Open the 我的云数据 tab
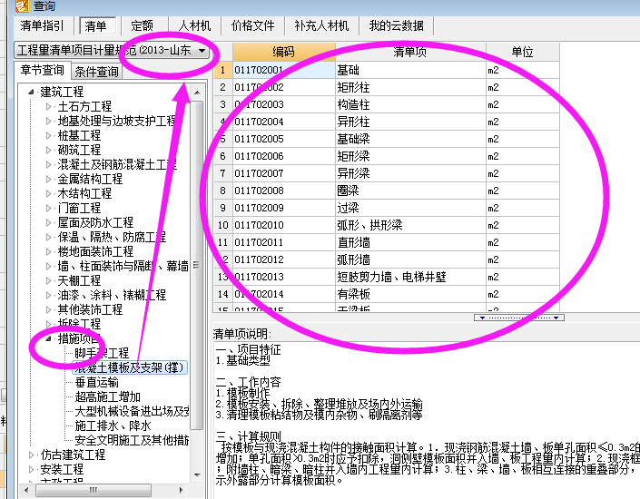Viewport: 640px width, 499px height. click(396, 25)
